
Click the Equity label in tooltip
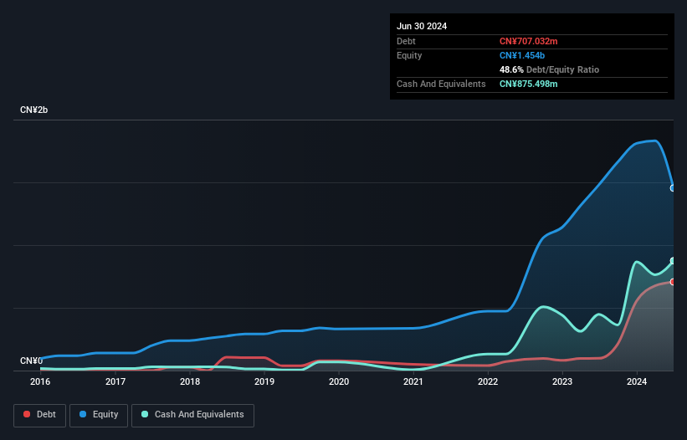click(x=409, y=55)
